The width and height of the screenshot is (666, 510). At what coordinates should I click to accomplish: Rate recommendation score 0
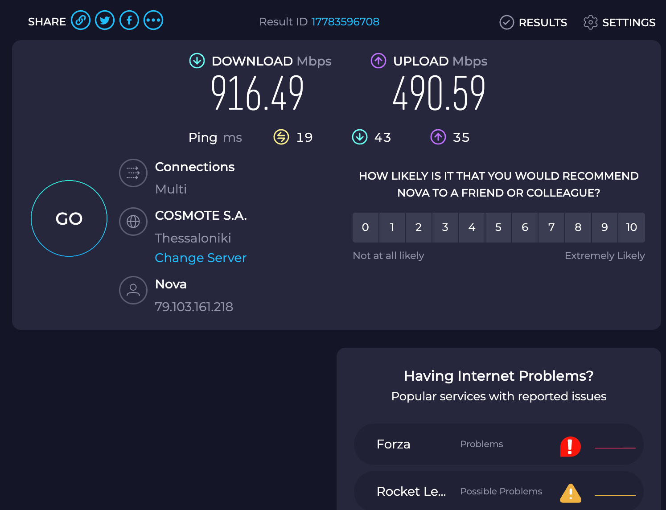tap(366, 227)
